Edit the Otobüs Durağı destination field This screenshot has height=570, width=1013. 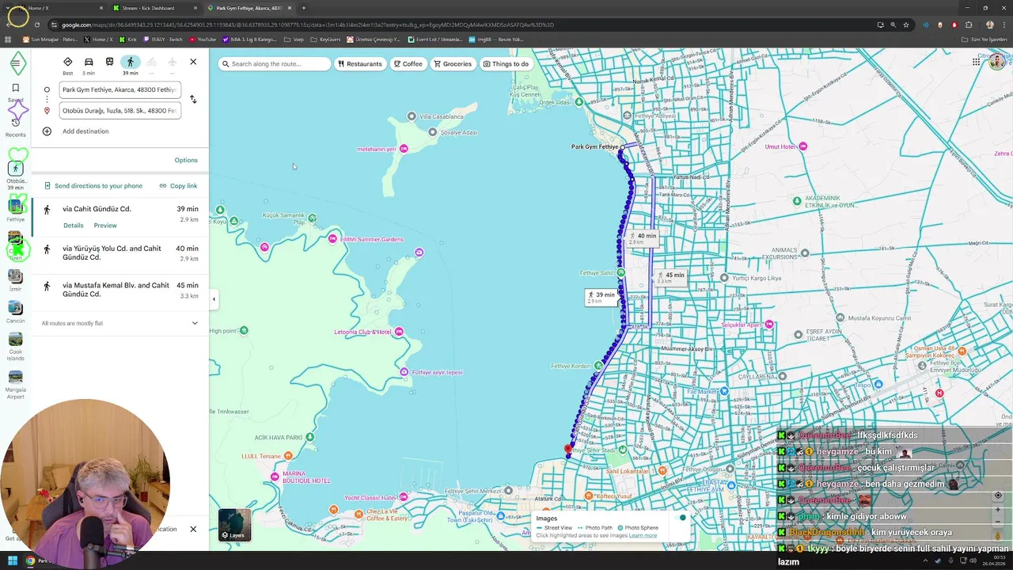tap(120, 111)
